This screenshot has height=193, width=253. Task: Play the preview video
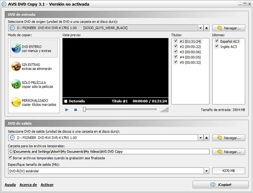point(67,110)
